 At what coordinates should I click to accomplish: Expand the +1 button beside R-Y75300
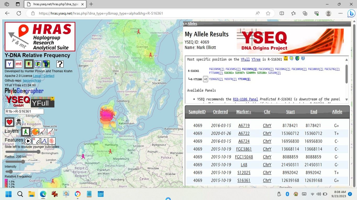[x=206, y=79]
